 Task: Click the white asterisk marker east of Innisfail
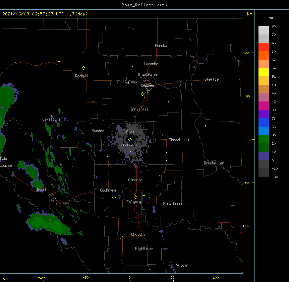(168, 101)
